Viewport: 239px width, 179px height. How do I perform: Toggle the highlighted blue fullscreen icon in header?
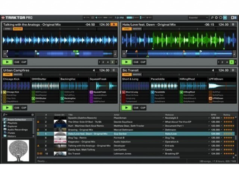pos(225,18)
